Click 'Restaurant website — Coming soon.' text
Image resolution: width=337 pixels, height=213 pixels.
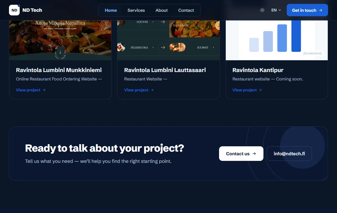[x=268, y=79]
